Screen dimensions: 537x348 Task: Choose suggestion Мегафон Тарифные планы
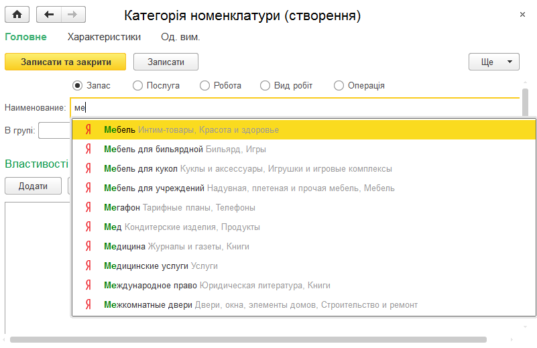point(304,207)
